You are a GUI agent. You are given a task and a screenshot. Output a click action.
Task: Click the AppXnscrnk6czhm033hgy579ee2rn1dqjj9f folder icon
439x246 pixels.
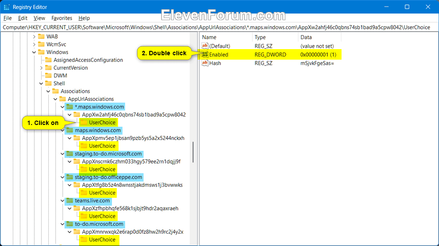pyautogui.click(x=77, y=161)
